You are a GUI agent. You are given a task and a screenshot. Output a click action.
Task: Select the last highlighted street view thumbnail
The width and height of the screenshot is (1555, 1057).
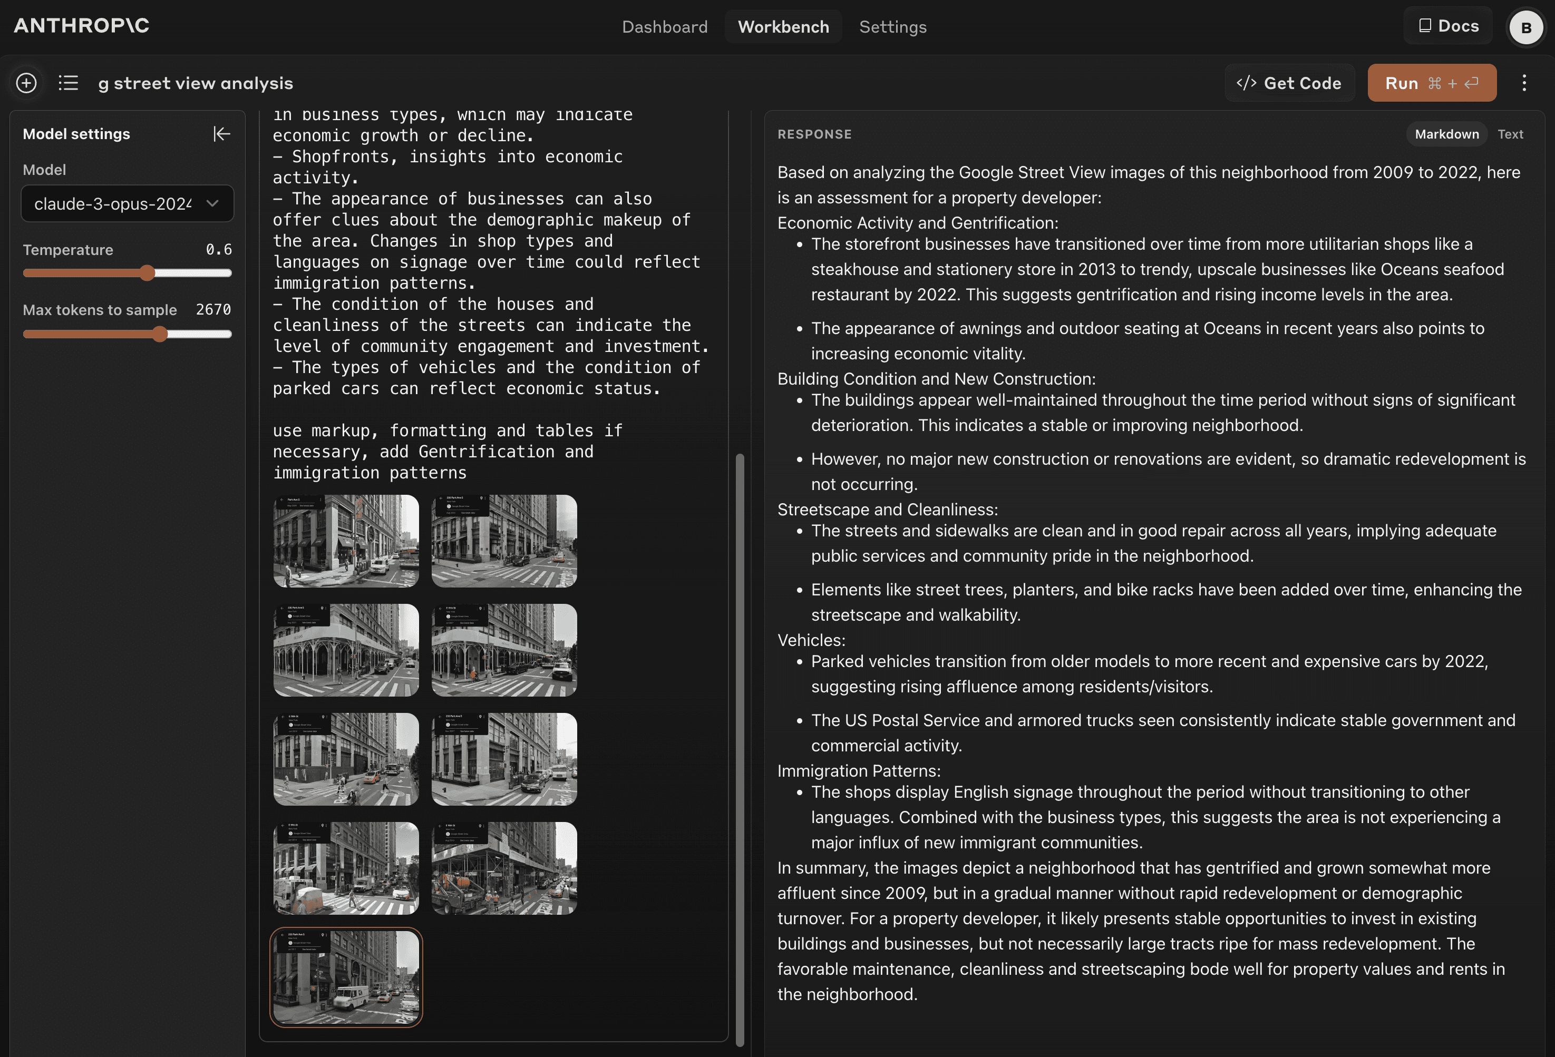(346, 977)
